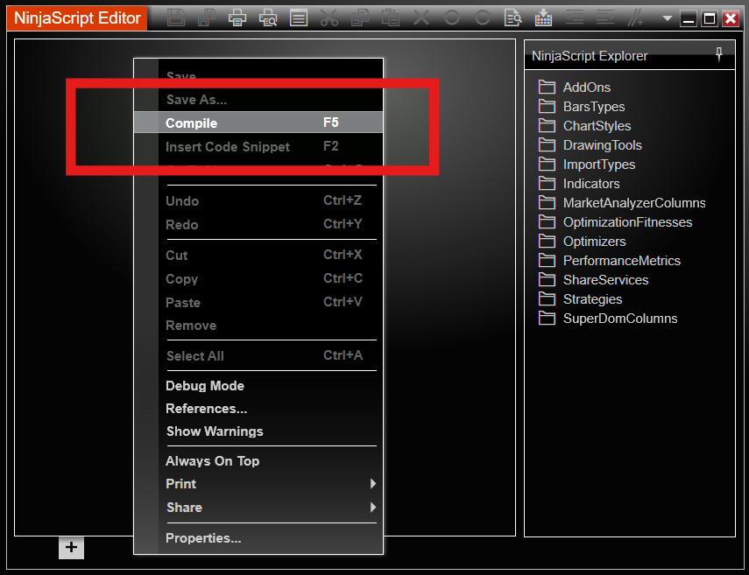The height and width of the screenshot is (575, 749).
Task: Open the ChartStyles folder
Action: [x=584, y=126]
